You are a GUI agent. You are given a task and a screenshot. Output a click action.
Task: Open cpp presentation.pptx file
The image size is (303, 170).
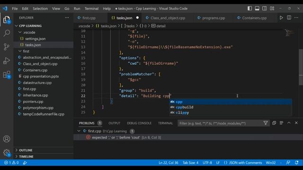coord(41,76)
